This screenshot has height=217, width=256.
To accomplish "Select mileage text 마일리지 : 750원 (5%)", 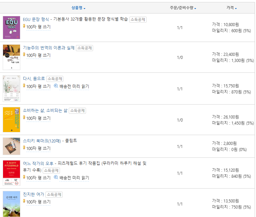I will click(x=231, y=207).
